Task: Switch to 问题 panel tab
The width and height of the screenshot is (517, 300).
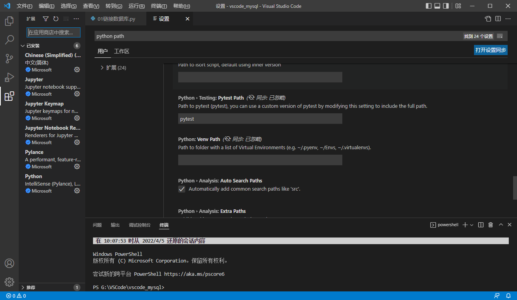Action: 97,225
